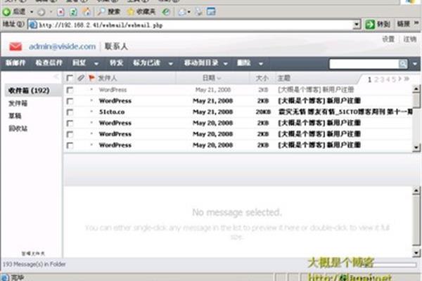The image size is (422, 281).
Task: Open the search options dropdown beside search box
Action: coord(415,64)
